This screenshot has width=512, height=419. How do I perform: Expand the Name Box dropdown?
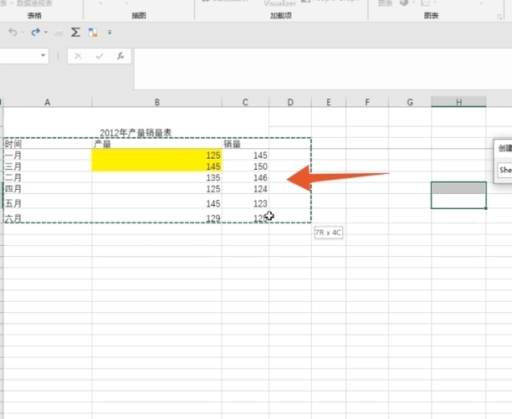point(44,56)
